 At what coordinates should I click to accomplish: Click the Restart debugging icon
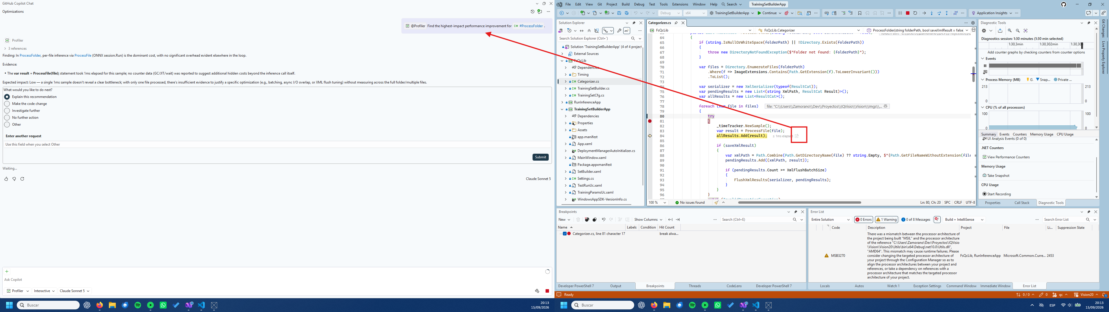(x=915, y=13)
